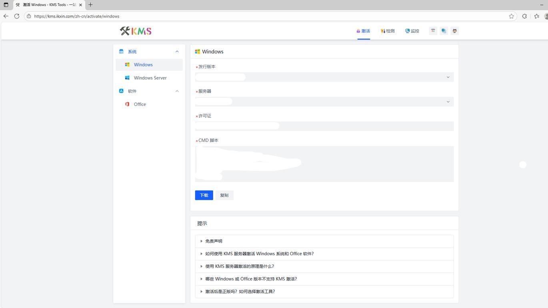Screen dimensions: 548x308
Task: Expand the 免责声明 section
Action: tap(324, 241)
